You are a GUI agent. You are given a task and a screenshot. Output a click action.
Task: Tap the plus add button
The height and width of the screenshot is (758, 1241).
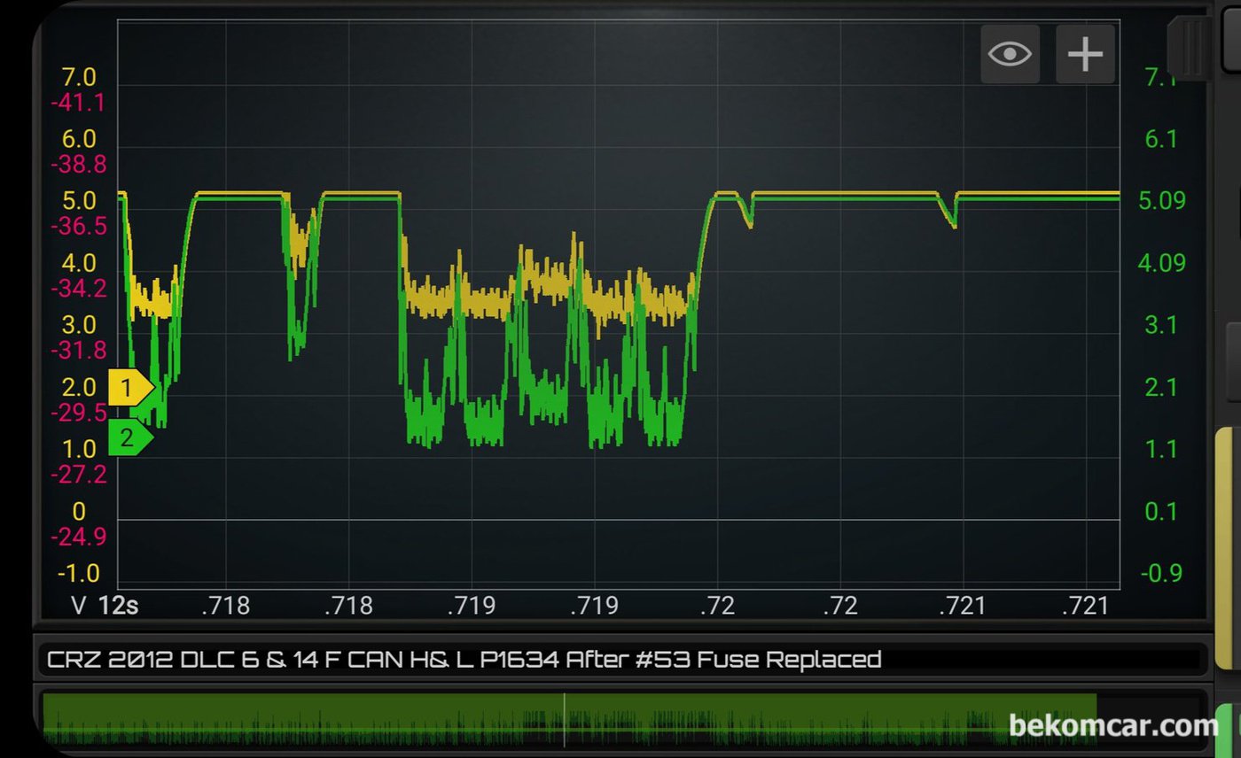(x=1085, y=54)
